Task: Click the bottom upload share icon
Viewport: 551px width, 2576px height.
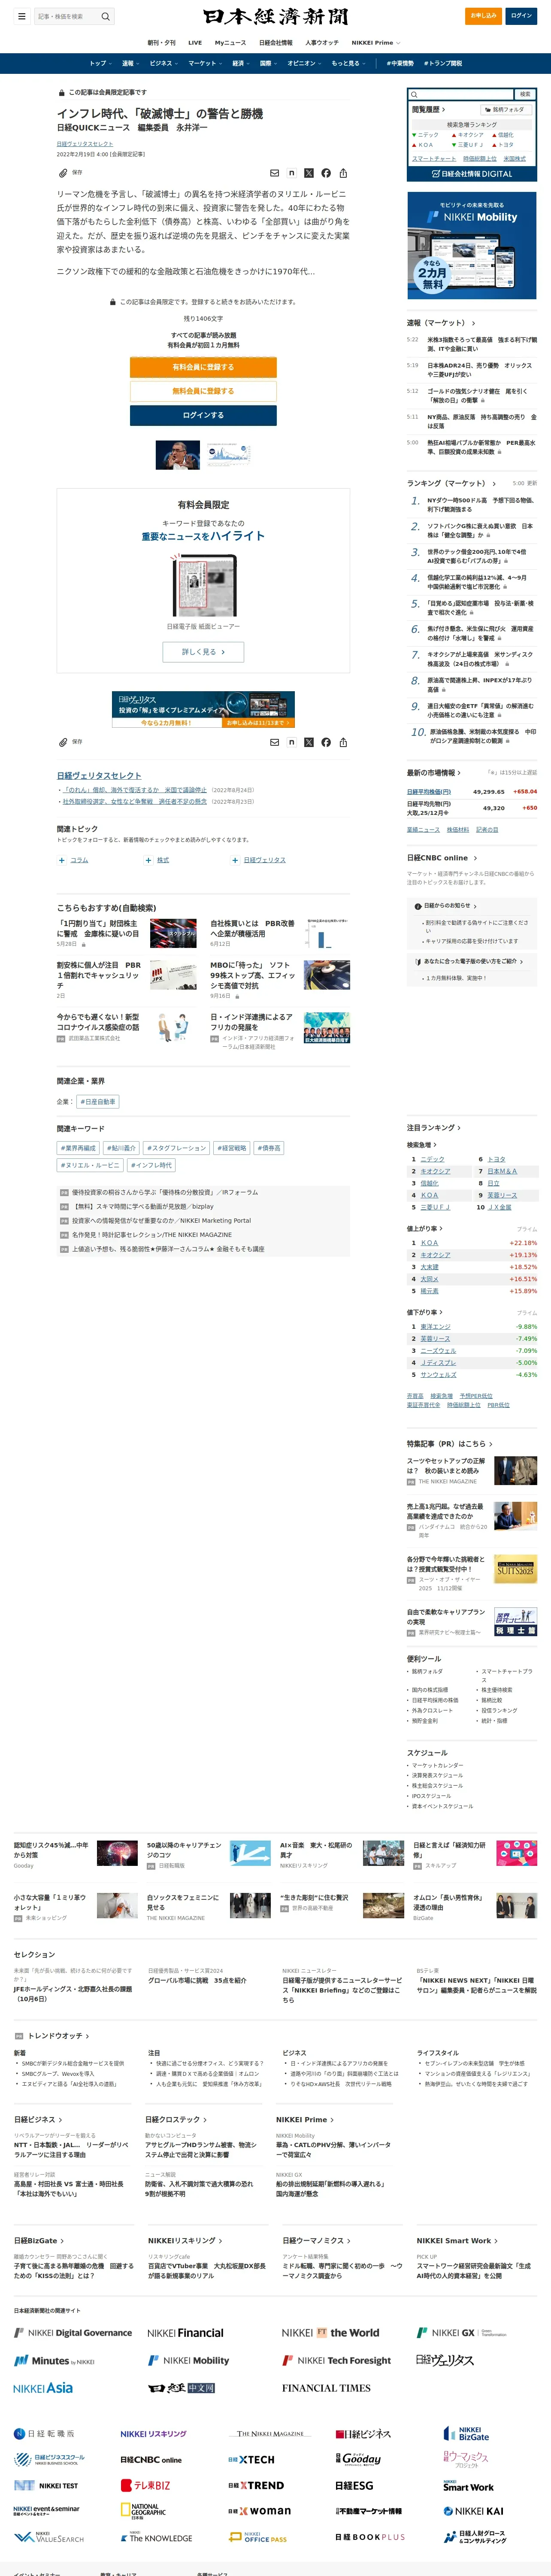Action: click(343, 742)
